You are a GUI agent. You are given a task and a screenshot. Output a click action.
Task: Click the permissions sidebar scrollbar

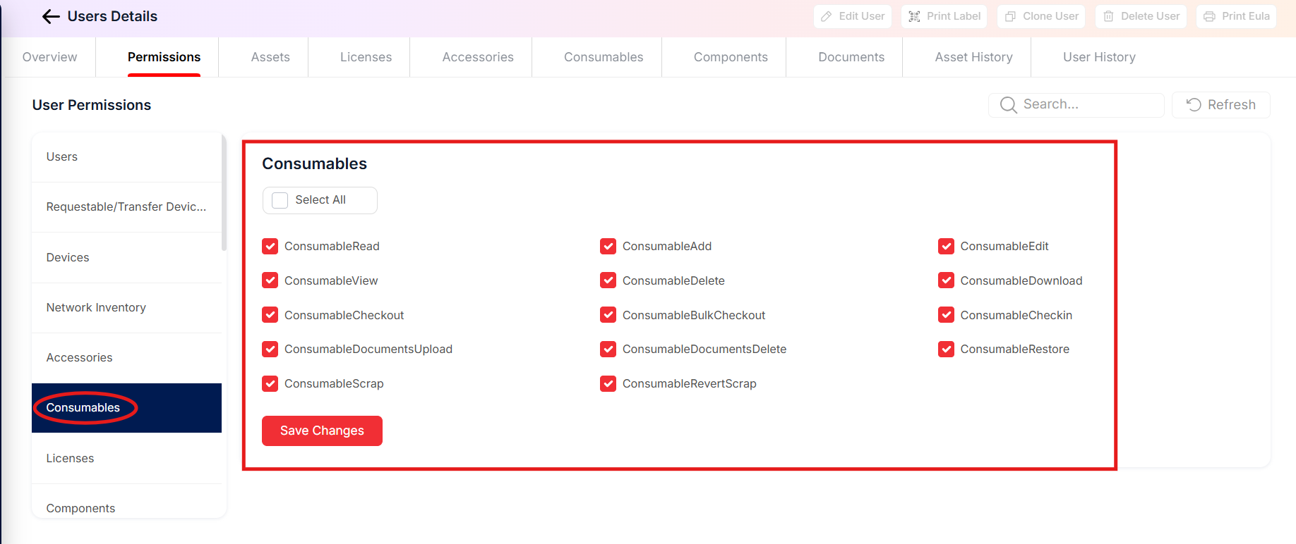[x=224, y=193]
